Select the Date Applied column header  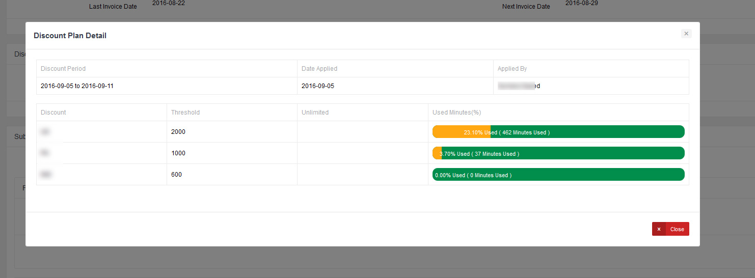tap(319, 69)
